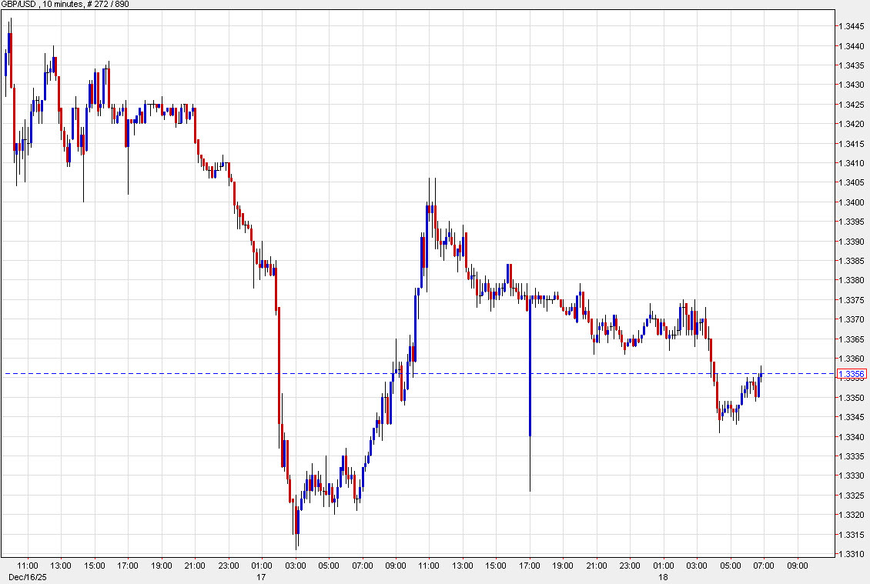This screenshot has height=584, width=870.
Task: Click the 17:00 time label on Dec 16
Action: [x=127, y=566]
